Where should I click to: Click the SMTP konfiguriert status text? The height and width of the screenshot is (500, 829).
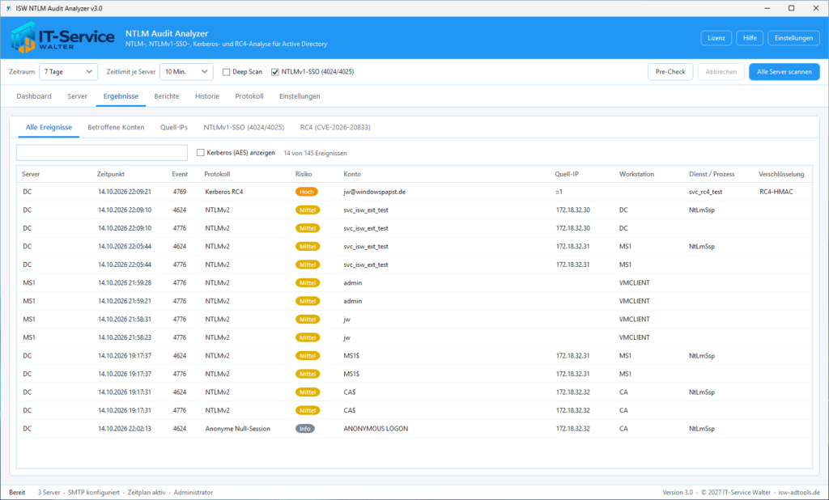point(94,492)
